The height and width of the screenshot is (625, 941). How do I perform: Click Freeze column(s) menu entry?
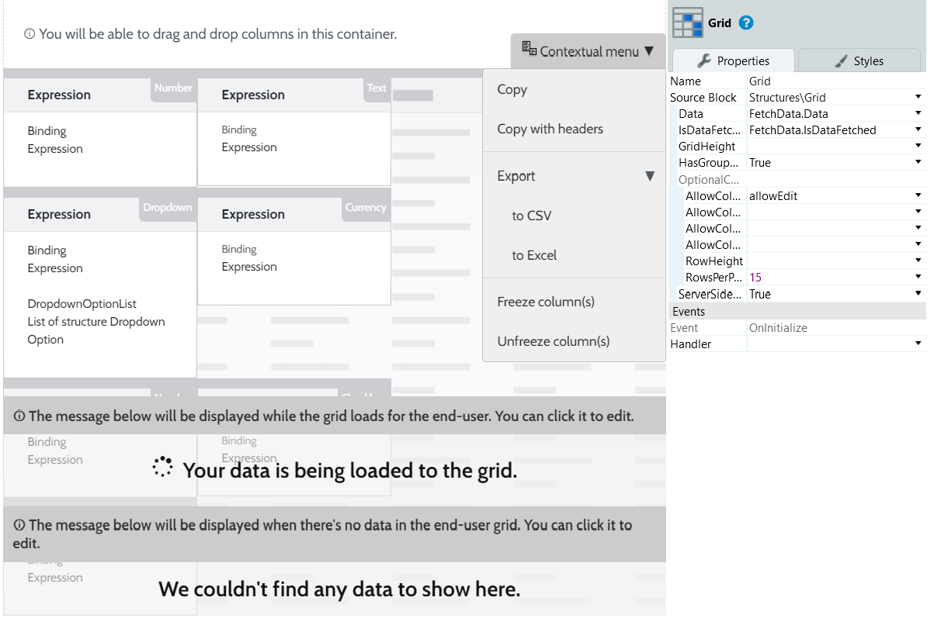point(546,302)
